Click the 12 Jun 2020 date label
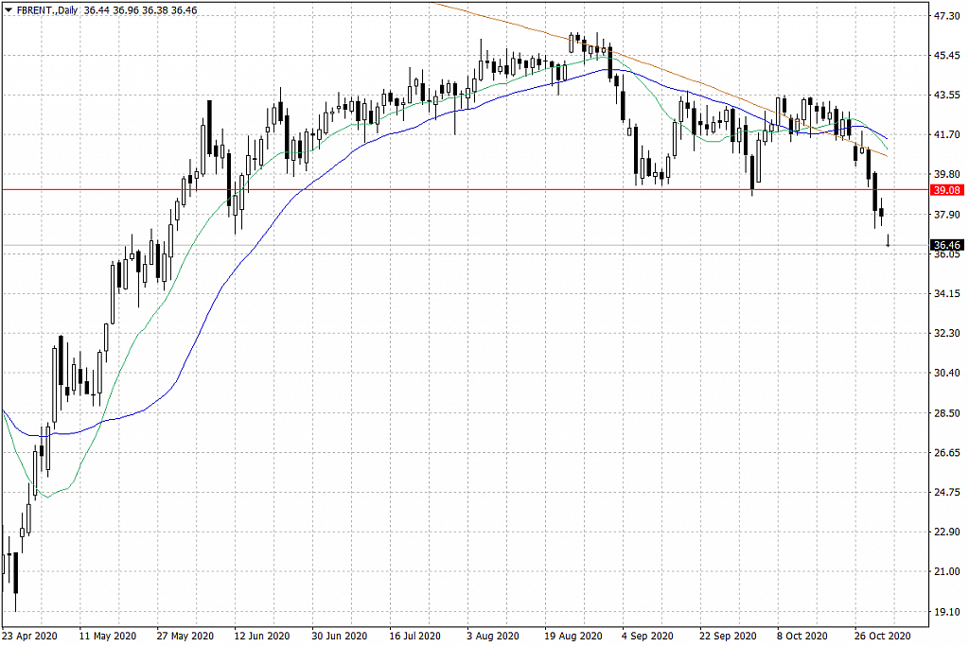Image resolution: width=969 pixels, height=646 pixels. (261, 636)
